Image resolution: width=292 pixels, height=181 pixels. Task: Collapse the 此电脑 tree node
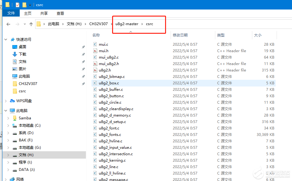pyautogui.click(x=6, y=111)
